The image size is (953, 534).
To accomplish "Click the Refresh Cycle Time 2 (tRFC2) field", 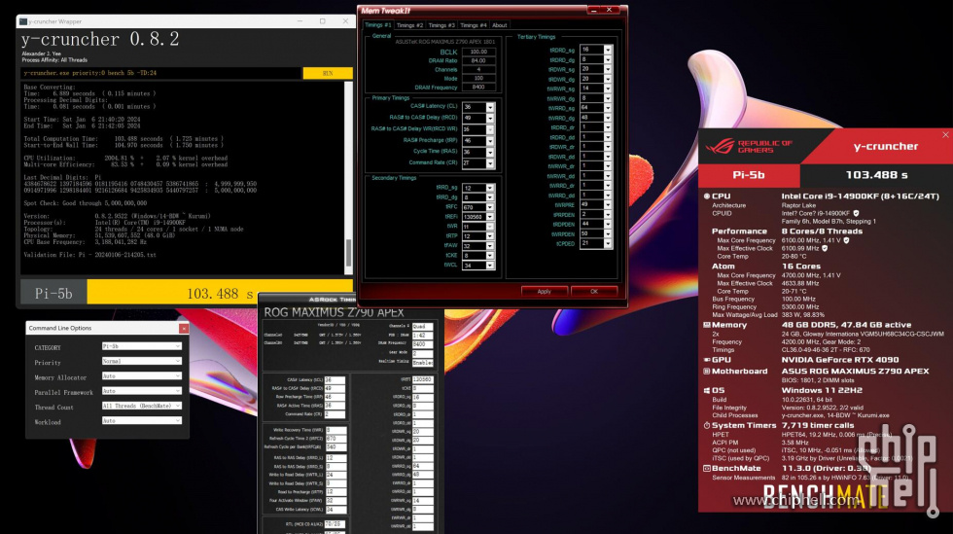I will coord(336,438).
